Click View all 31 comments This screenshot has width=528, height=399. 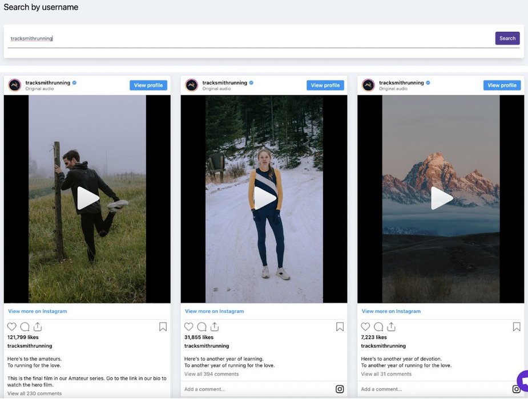click(386, 374)
